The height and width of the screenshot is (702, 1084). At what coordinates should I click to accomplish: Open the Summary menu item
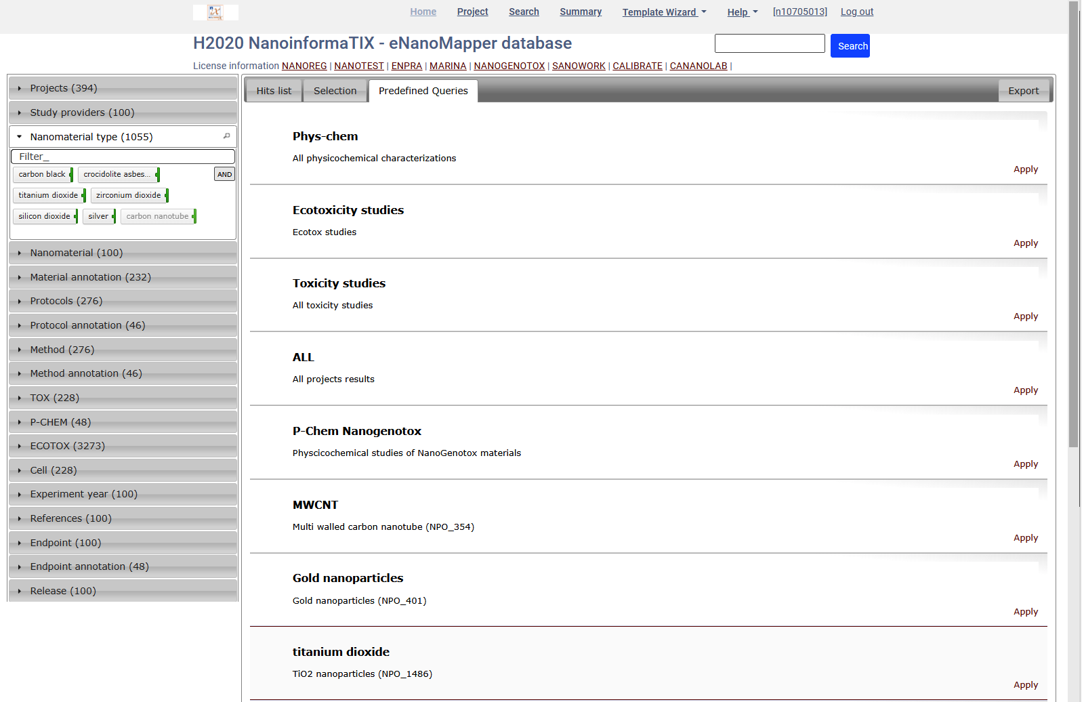580,12
